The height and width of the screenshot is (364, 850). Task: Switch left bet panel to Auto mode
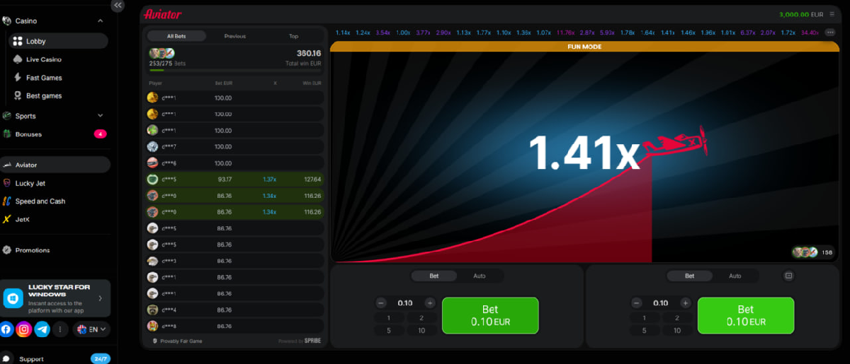pyautogui.click(x=480, y=276)
